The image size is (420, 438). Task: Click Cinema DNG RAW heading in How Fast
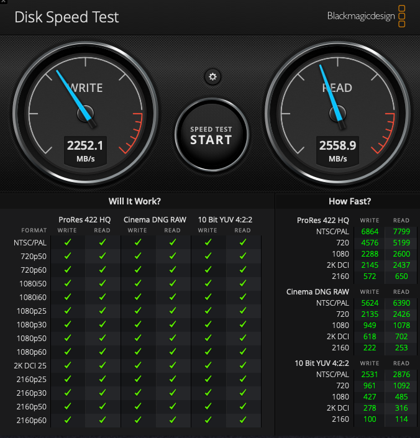(x=317, y=292)
